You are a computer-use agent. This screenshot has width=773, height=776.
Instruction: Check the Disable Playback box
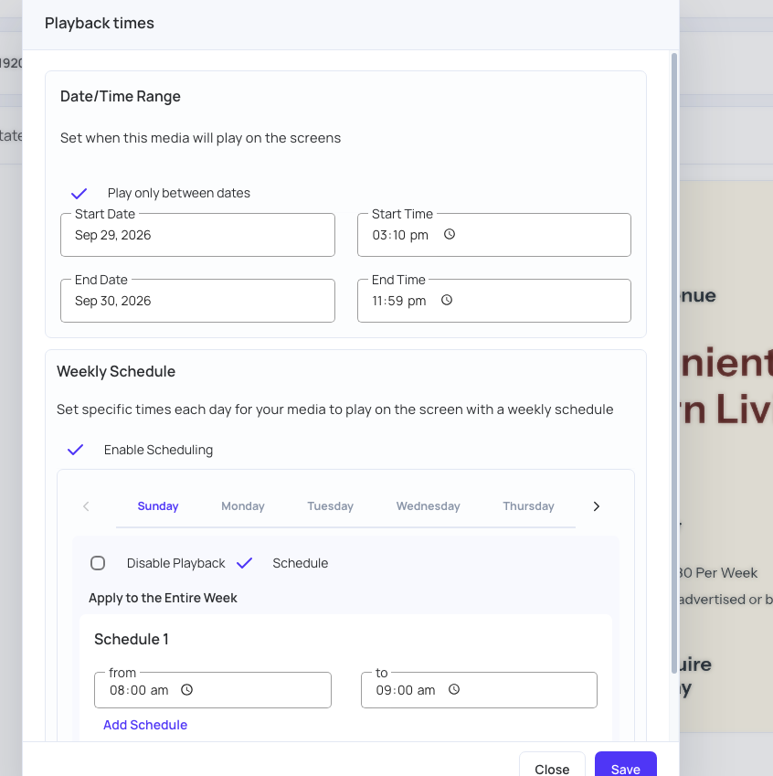tap(98, 563)
